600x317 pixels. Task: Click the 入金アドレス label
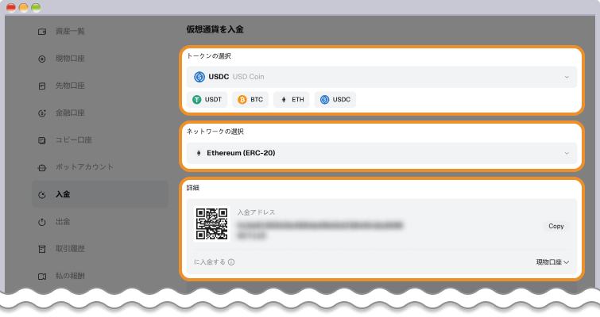(x=256, y=212)
